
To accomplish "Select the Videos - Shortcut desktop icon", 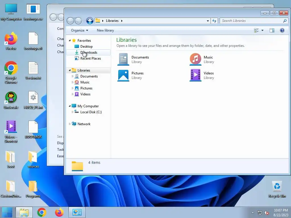I will pos(11,132).
